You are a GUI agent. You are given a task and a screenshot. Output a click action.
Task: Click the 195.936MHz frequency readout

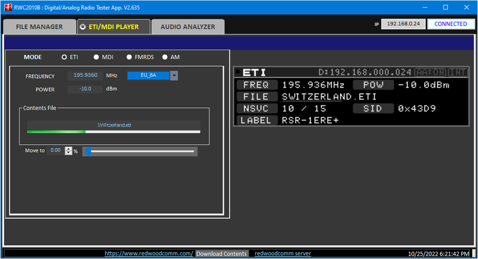point(313,85)
